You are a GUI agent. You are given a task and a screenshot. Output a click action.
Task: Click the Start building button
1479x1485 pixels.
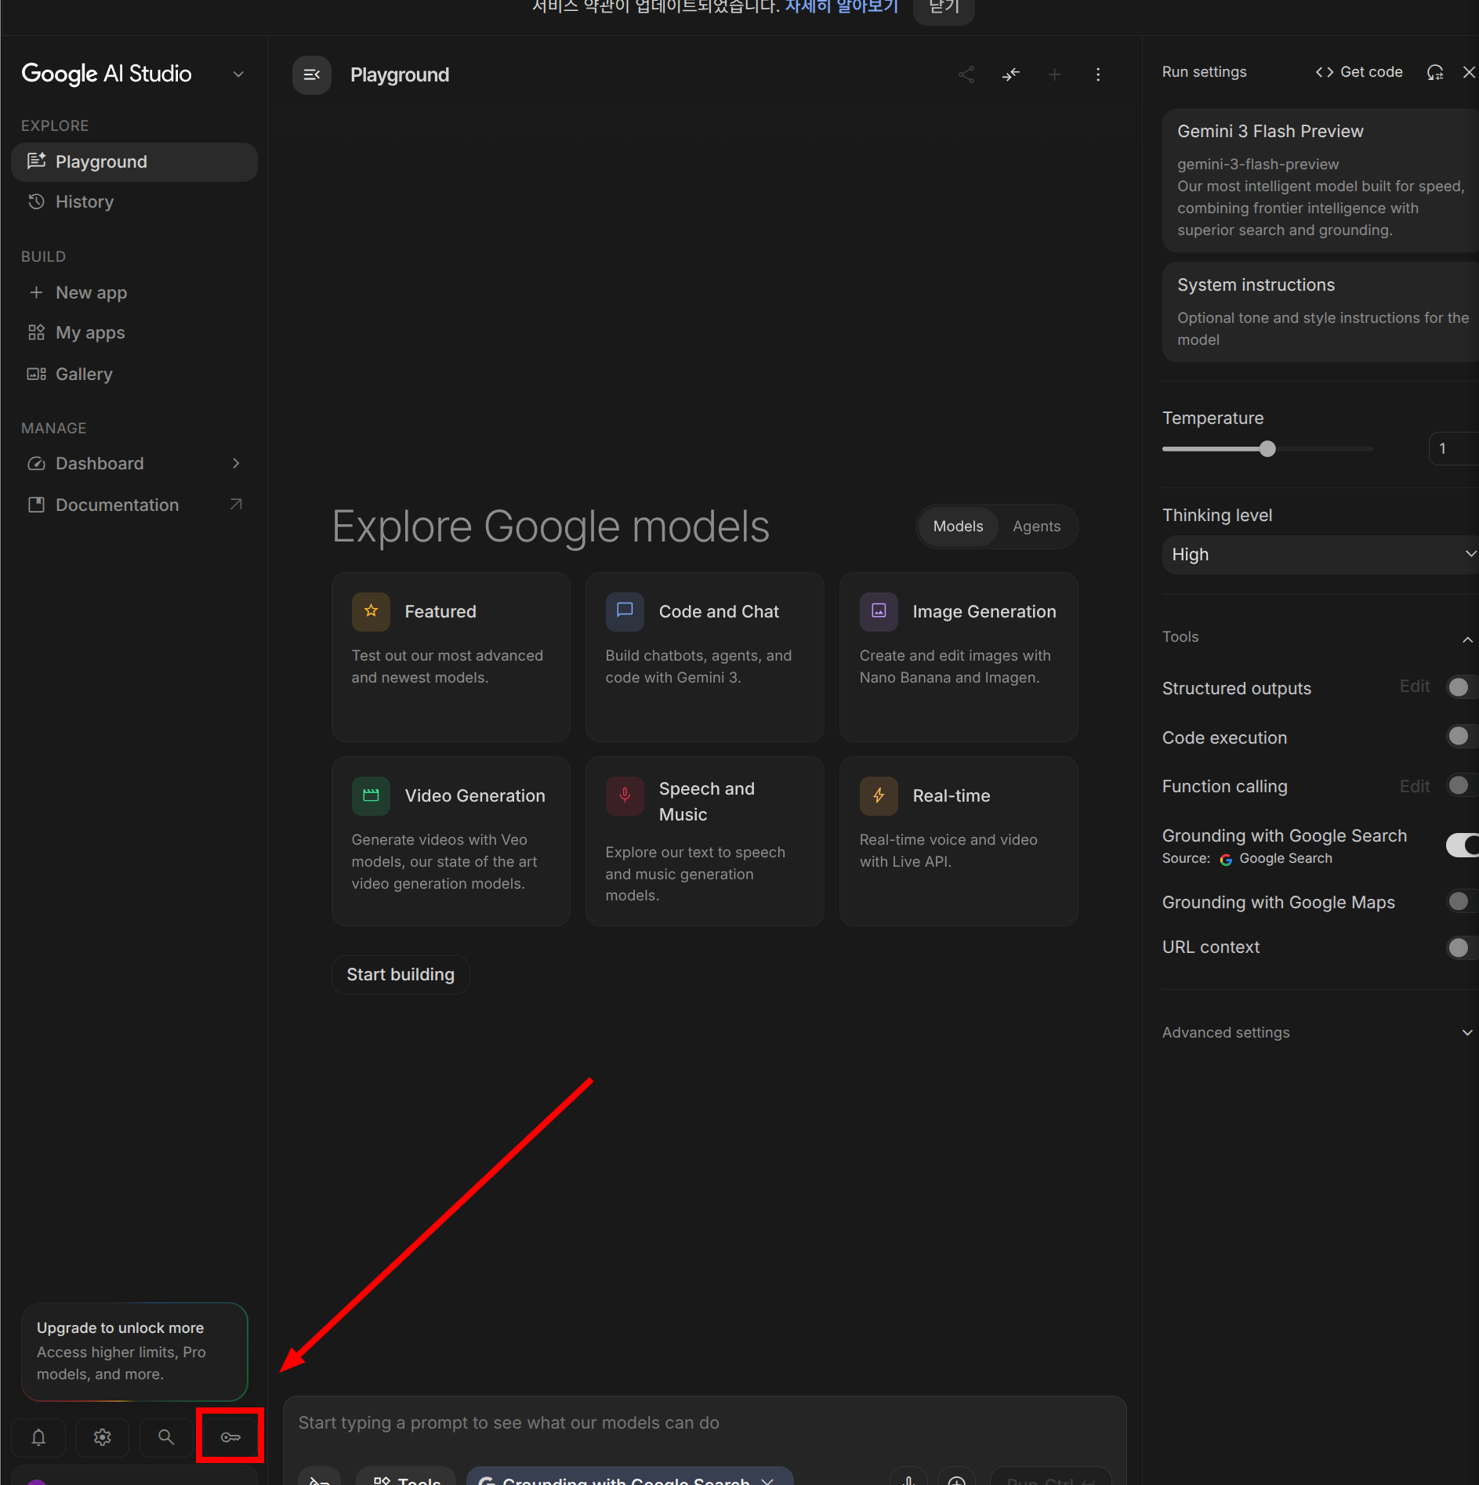pos(401,974)
